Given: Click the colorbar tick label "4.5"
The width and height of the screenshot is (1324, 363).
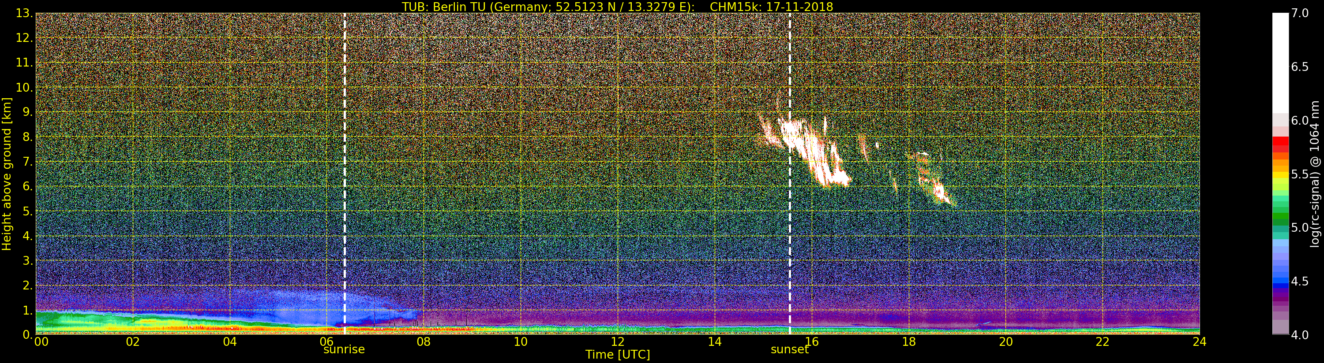Looking at the screenshot, I should pos(1300,282).
